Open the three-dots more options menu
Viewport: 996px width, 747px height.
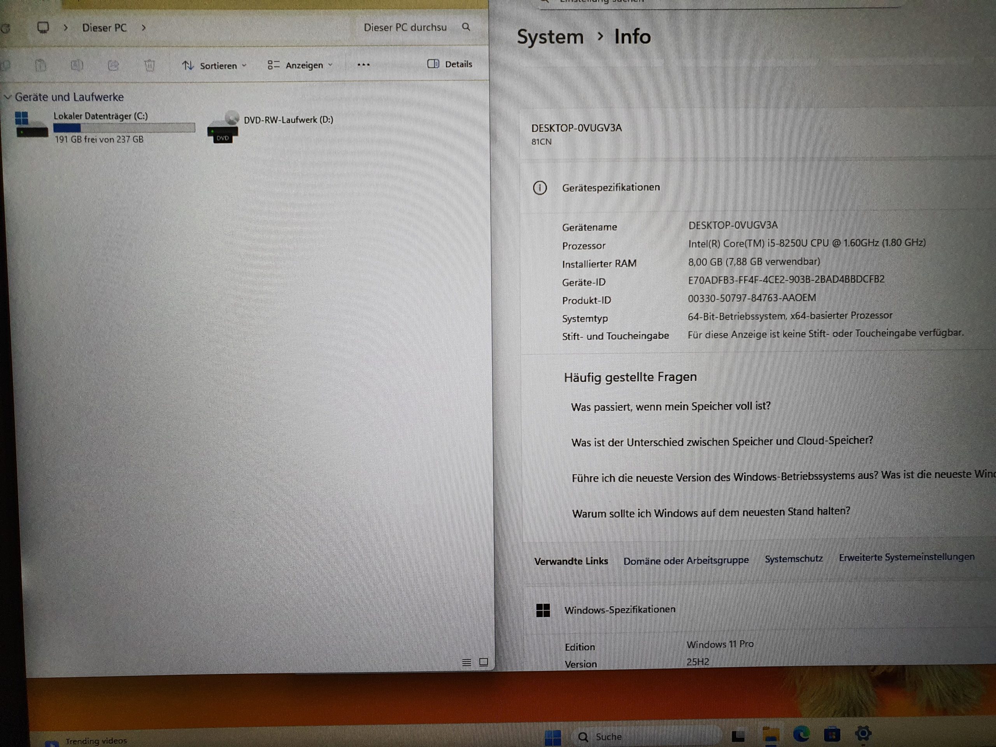coord(363,65)
